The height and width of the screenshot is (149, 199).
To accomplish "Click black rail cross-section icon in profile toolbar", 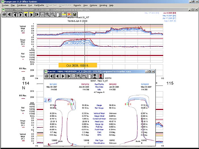I will pyautogui.click(x=95, y=76).
